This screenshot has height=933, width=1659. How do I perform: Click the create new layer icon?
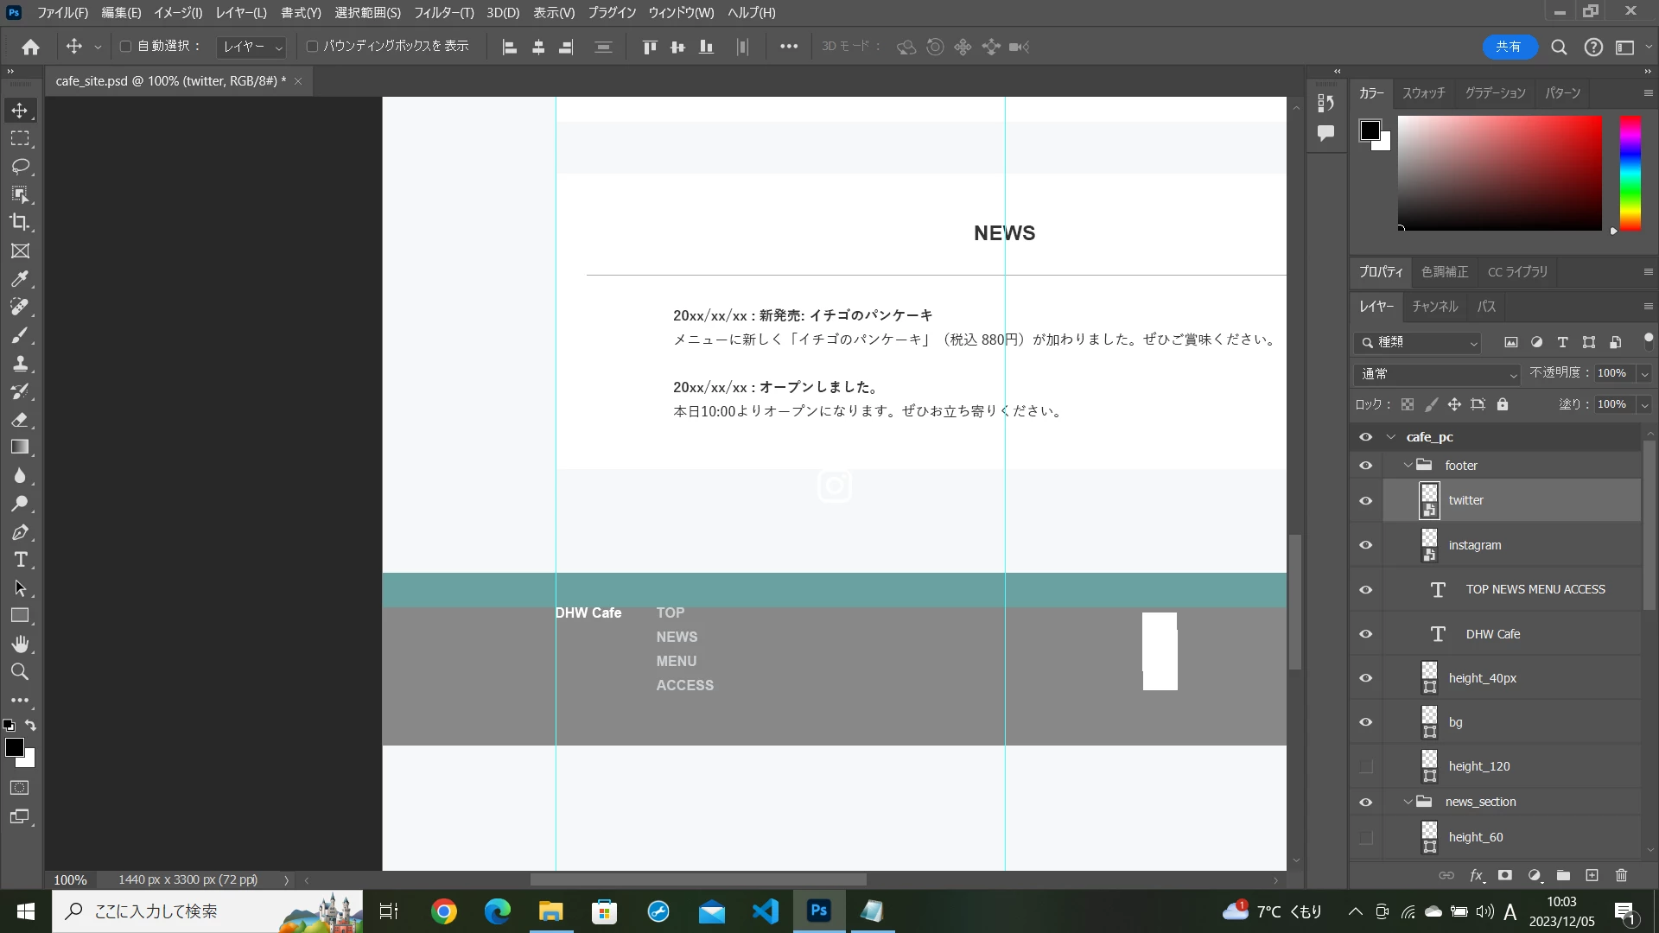coord(1592,875)
